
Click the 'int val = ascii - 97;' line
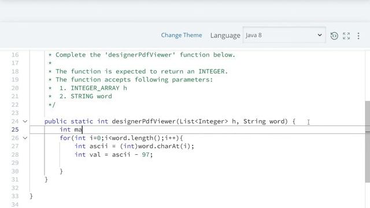click(x=114, y=155)
